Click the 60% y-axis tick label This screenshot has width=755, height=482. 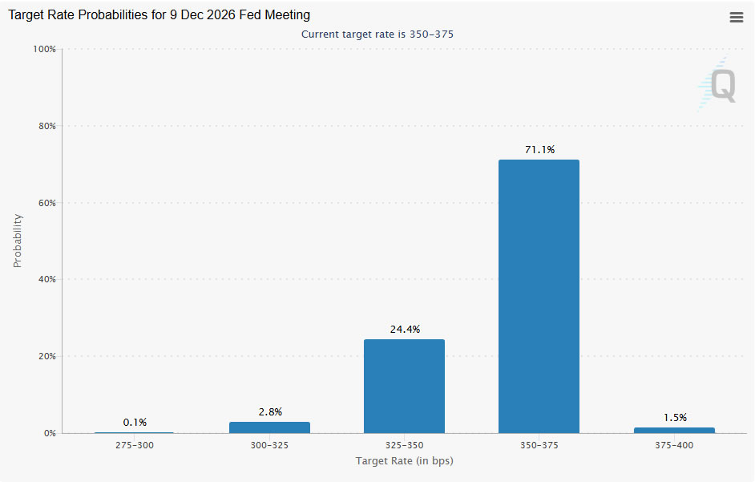coord(46,203)
